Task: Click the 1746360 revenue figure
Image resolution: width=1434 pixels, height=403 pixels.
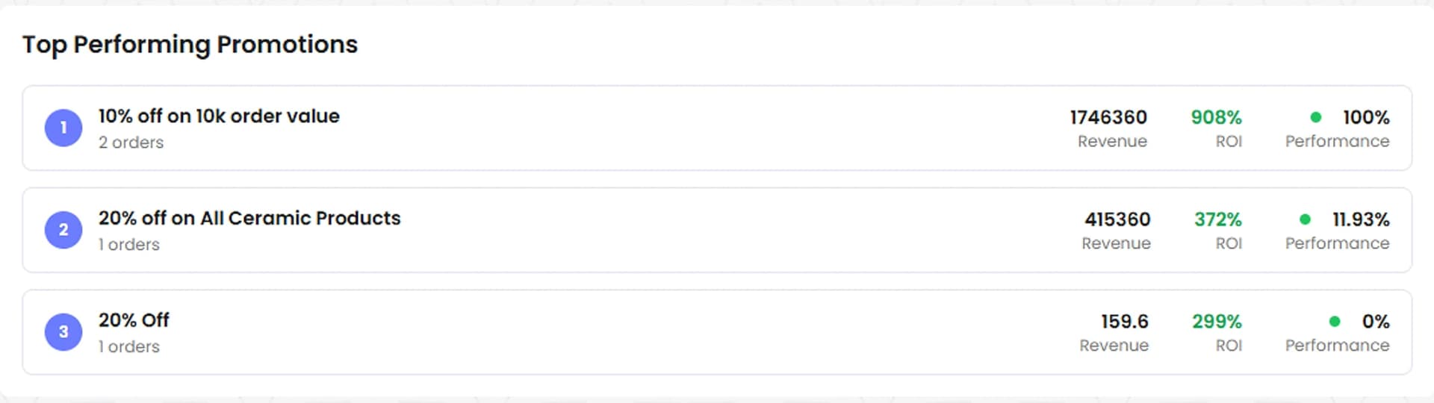Action: (1108, 118)
